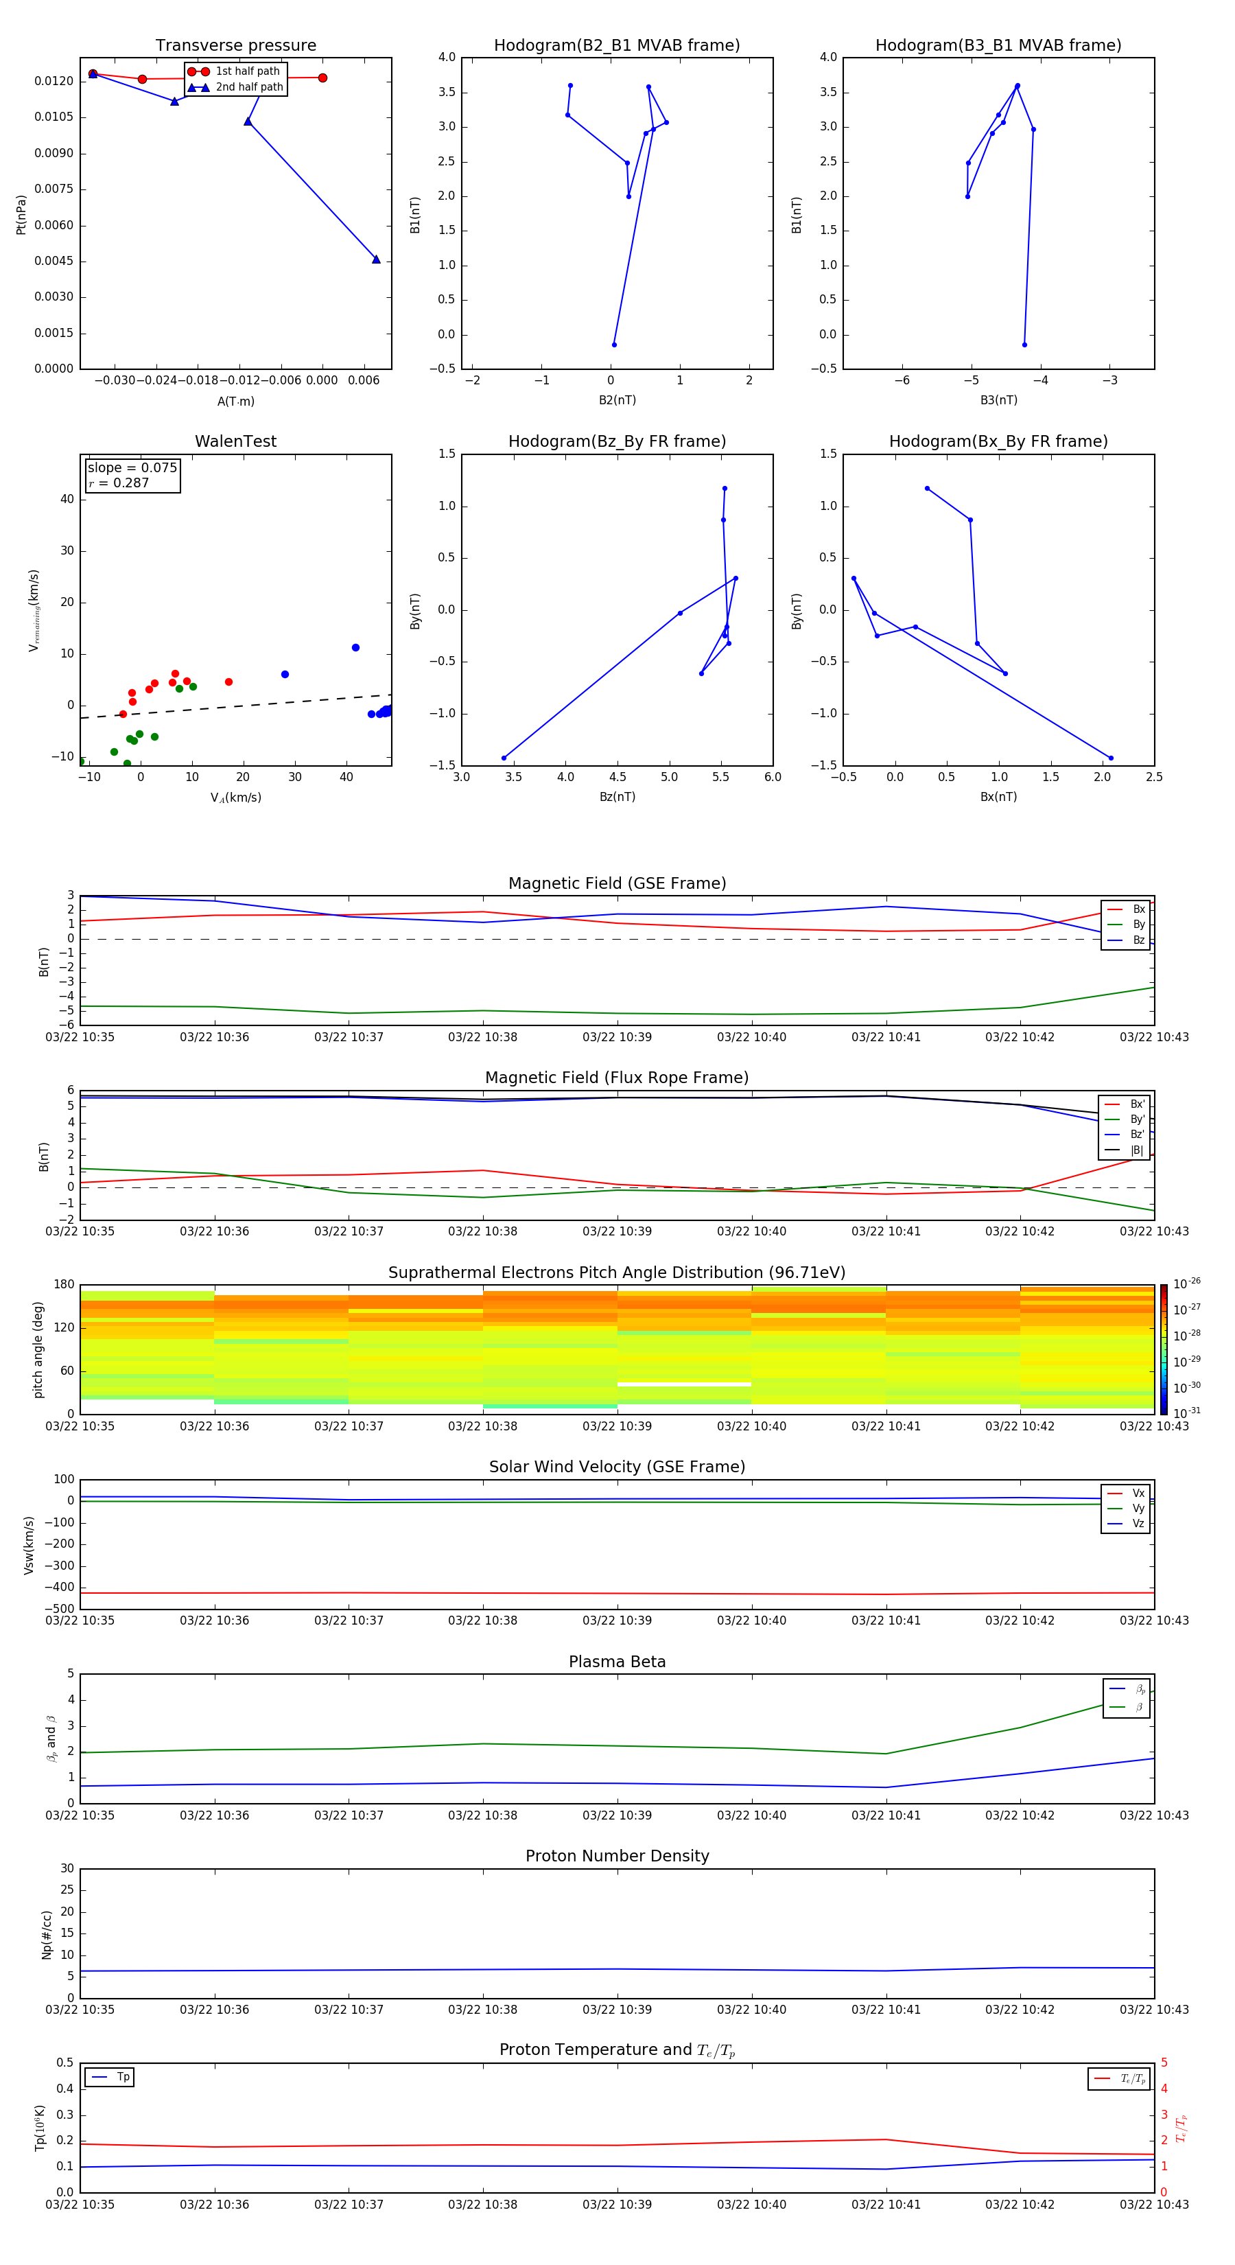
Task: Click the 'Tp' legend entry
Action: coord(110,2077)
